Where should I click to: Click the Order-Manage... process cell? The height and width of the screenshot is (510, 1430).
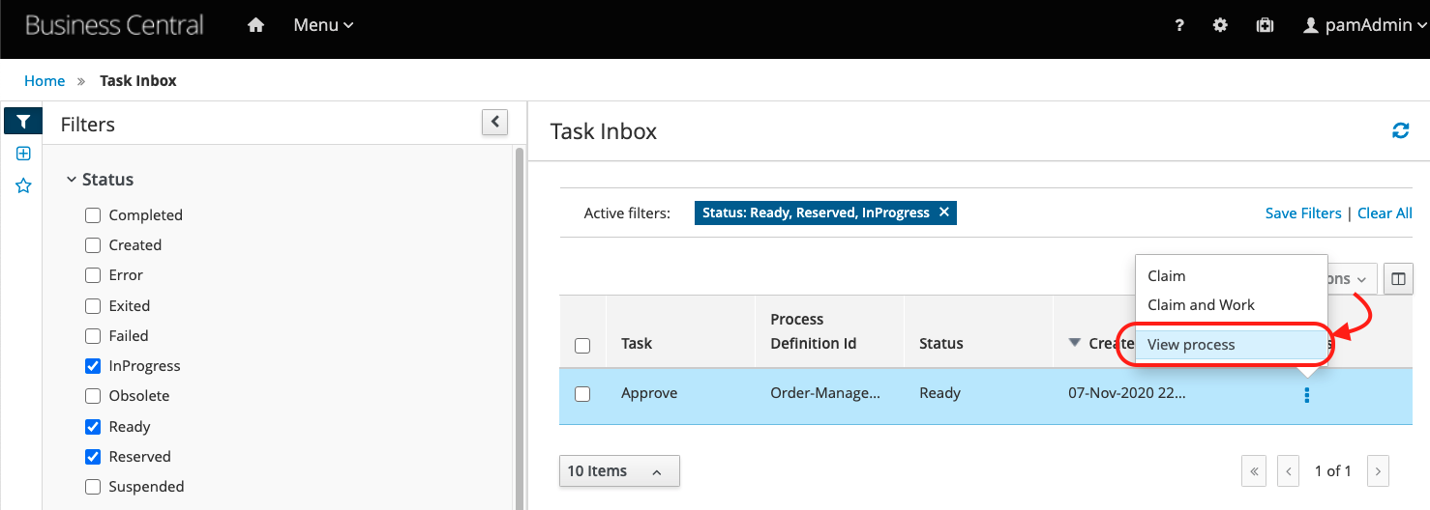pos(825,393)
